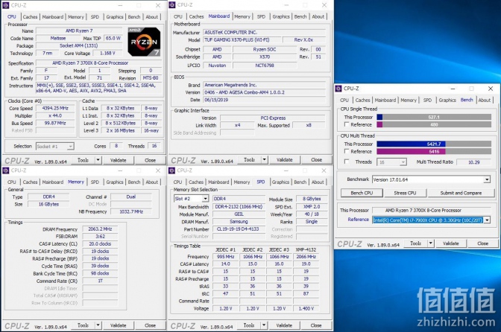Click the CPU-Z title icon in the CPU tab window
Viewport: 501px width, 332px height.
pos(5,5)
